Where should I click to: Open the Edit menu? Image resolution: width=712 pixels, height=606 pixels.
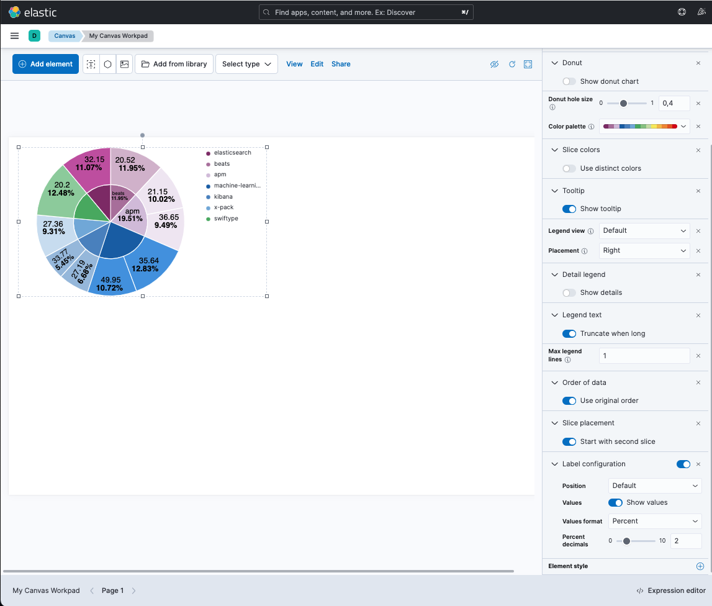[x=317, y=64]
